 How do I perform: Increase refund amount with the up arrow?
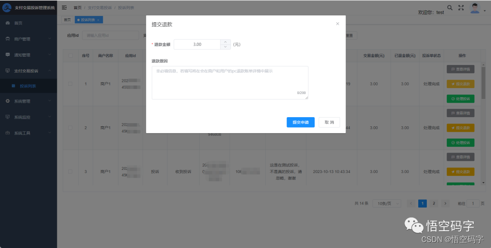[225, 42]
